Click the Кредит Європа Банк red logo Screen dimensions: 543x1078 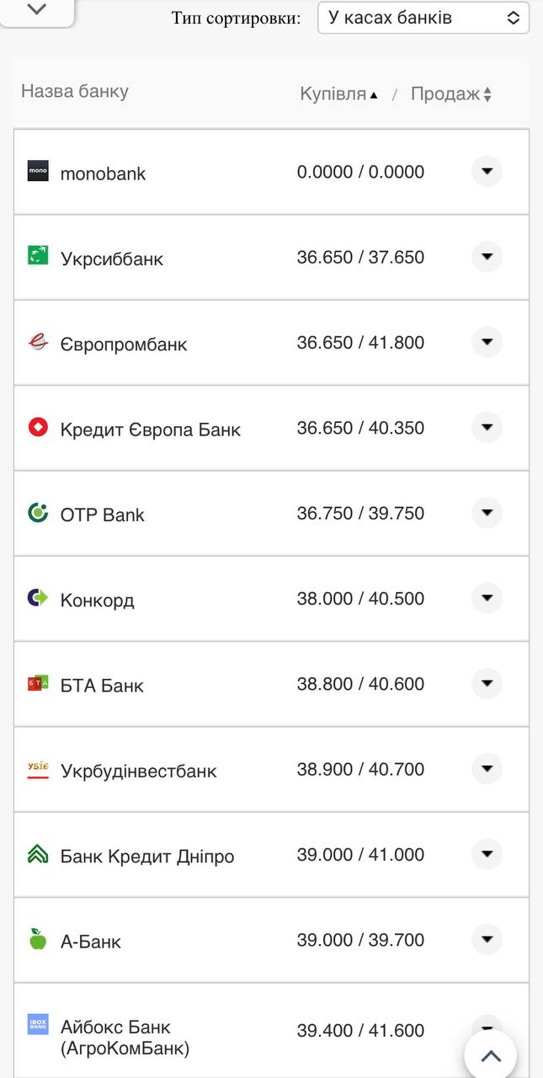pyautogui.click(x=37, y=428)
